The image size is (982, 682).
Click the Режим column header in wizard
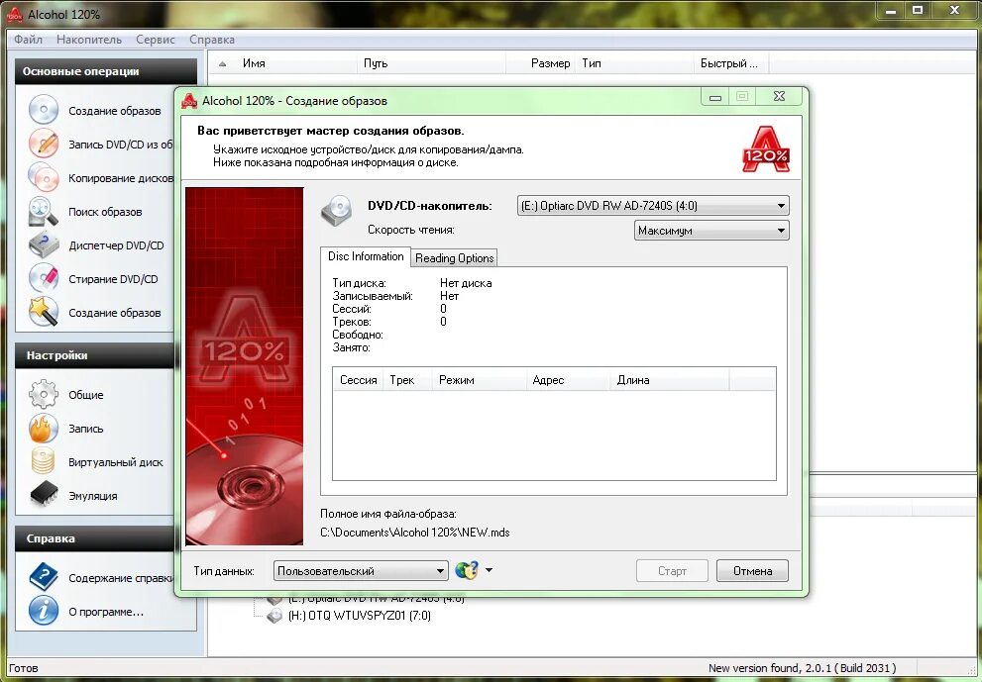click(479, 380)
